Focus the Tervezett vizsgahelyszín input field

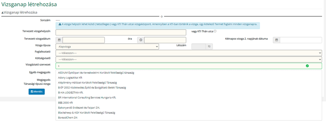[x=121, y=32]
